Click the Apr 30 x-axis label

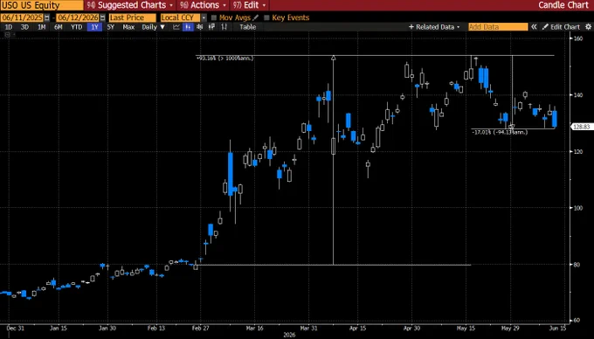(411, 328)
